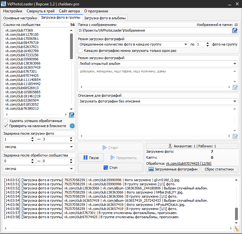Open blacklist settings gear icon
The width and height of the screenshot is (242, 234).
72,126
